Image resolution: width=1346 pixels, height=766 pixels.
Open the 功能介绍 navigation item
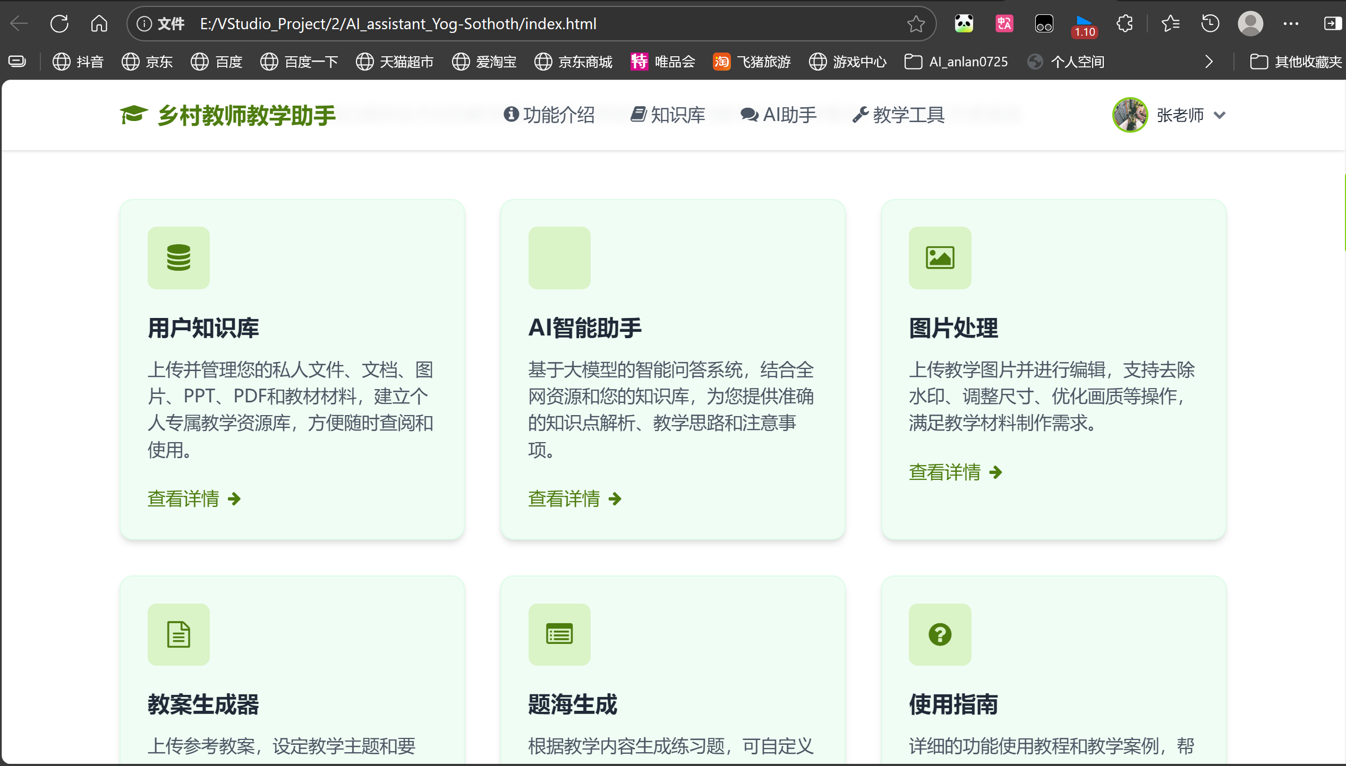pos(549,115)
